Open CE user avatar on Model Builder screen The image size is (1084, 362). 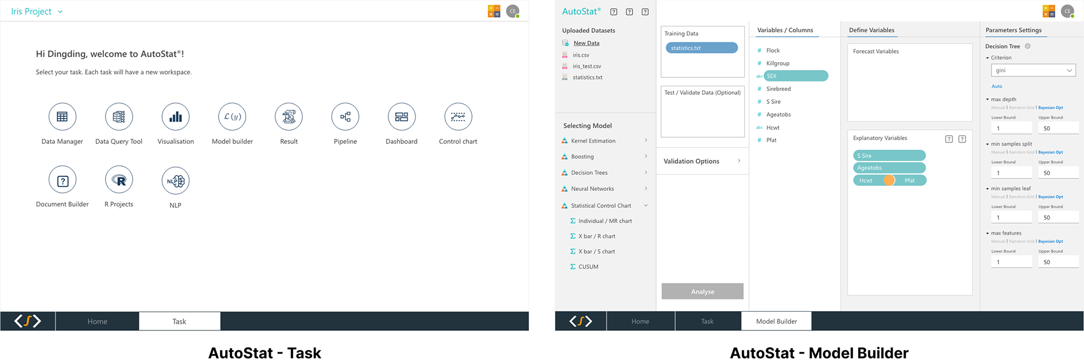point(1068,11)
